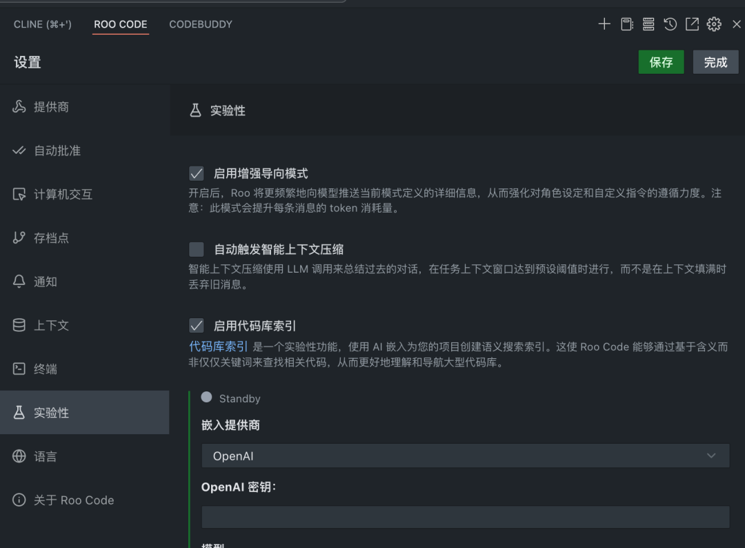Open Roo Code in editor via popout icon
The height and width of the screenshot is (548, 745).
[692, 24]
